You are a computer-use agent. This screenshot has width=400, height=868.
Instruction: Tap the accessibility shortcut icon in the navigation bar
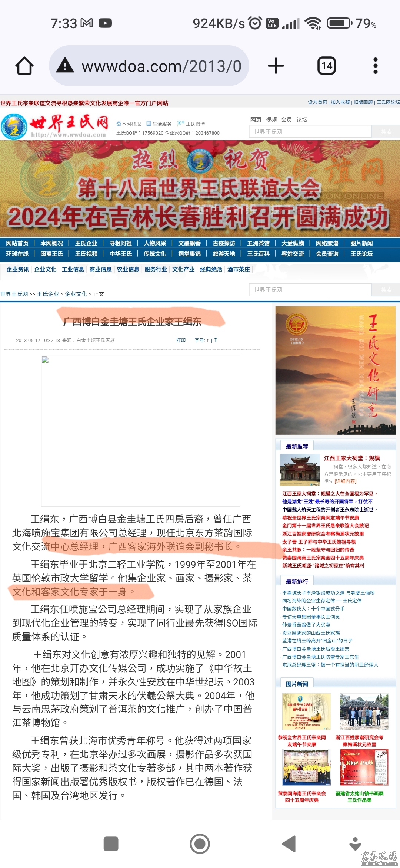pos(355,844)
